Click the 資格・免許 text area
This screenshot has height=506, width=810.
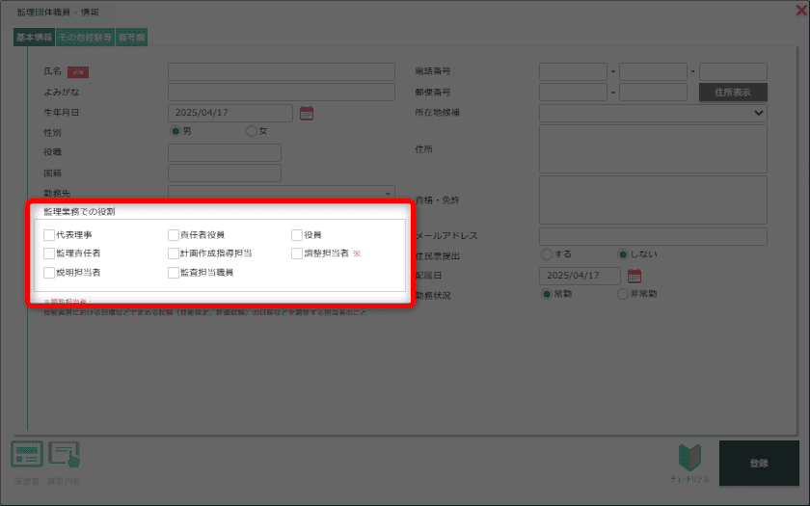pos(653,200)
